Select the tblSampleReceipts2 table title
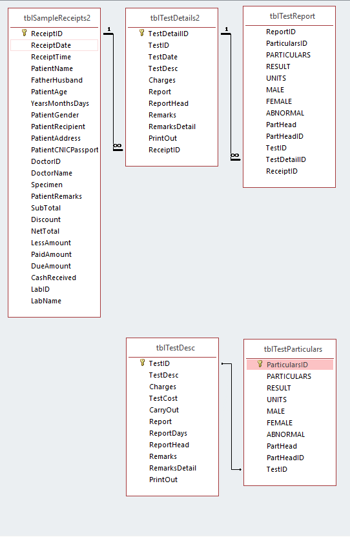This screenshot has height=537, width=350. [x=57, y=18]
